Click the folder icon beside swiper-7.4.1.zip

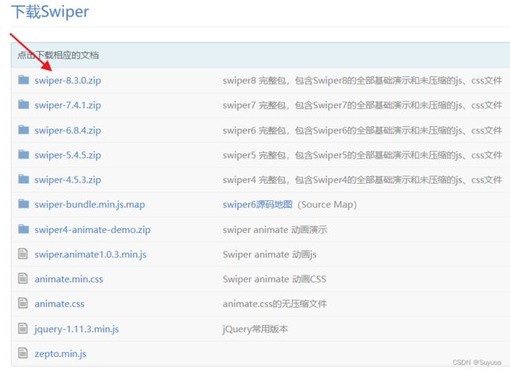24,104
